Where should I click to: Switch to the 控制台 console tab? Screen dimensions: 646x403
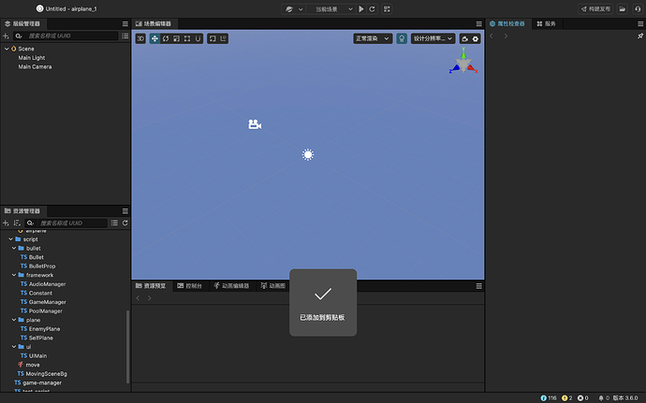click(190, 286)
